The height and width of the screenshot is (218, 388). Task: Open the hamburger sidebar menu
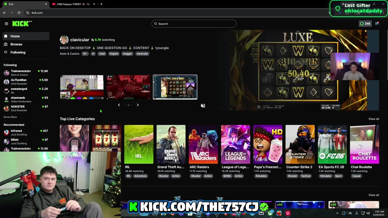click(6, 24)
